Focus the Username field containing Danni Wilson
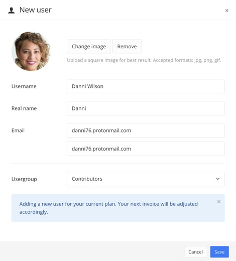Screen dimensions: 236x261 pos(146,86)
